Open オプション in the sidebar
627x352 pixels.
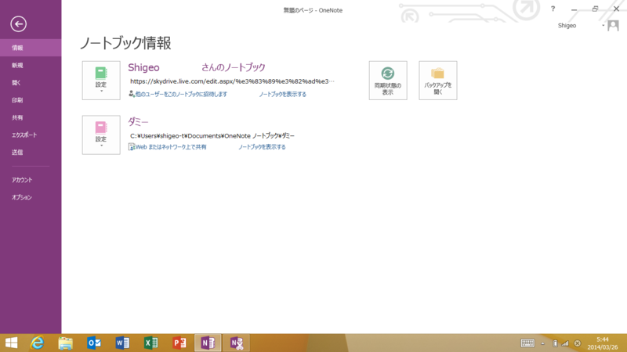pyautogui.click(x=31, y=197)
